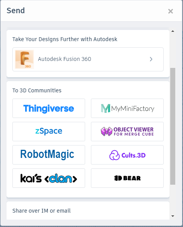Send the design to Cults.3D

pos(127,155)
